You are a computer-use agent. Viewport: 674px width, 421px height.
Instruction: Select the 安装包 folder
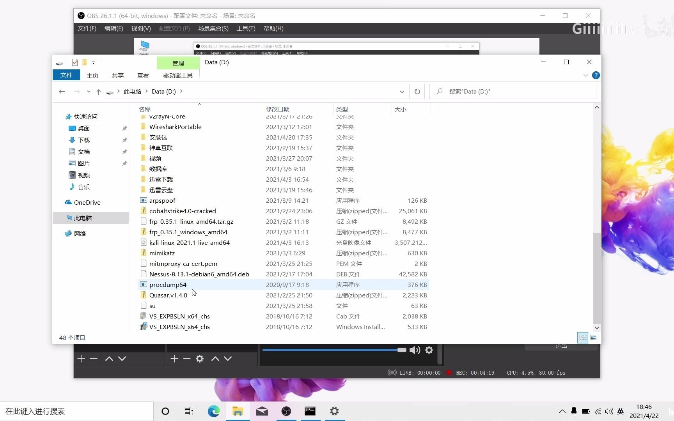[x=158, y=137]
